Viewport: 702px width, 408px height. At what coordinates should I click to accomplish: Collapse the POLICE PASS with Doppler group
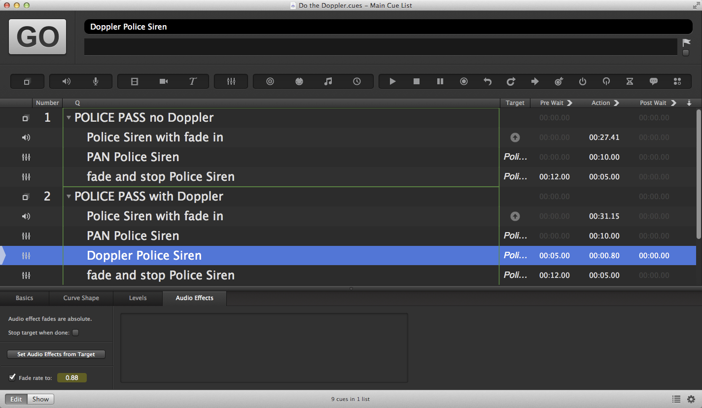coord(69,197)
